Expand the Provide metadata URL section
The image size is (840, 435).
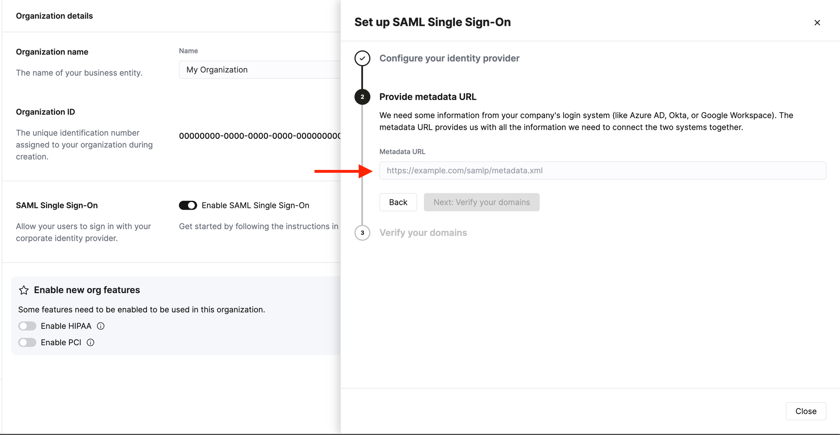point(428,97)
